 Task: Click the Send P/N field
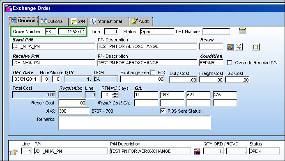[x=54, y=46]
